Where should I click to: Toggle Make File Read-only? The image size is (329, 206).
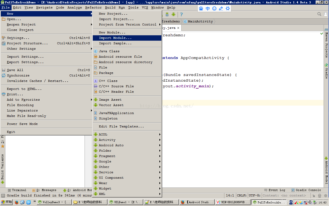coord(47,116)
